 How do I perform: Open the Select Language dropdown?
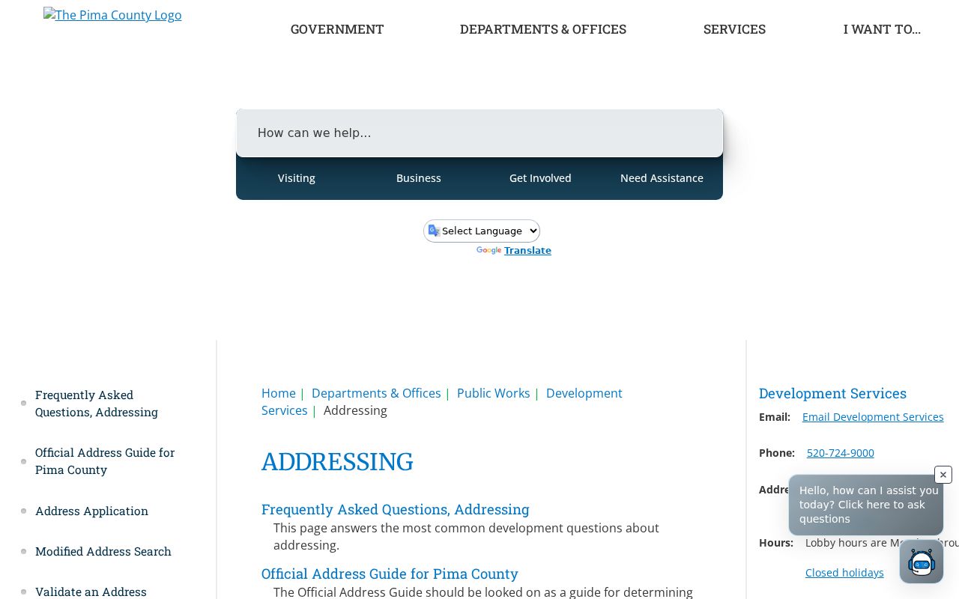[482, 231]
